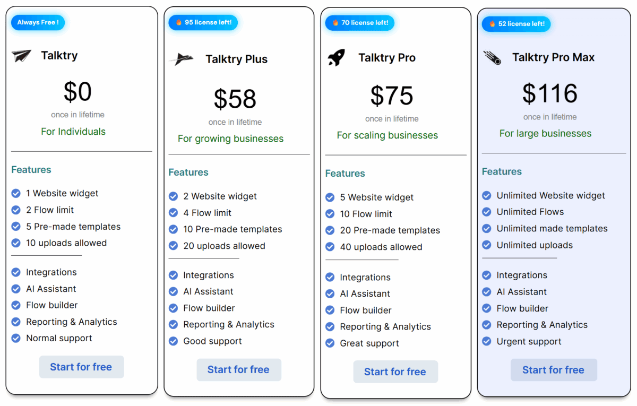Click the Talktry Pro rocket icon

[336, 57]
